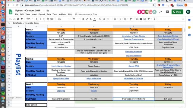Click the green Share button
This screenshot has height=108, width=193.
point(177,12)
